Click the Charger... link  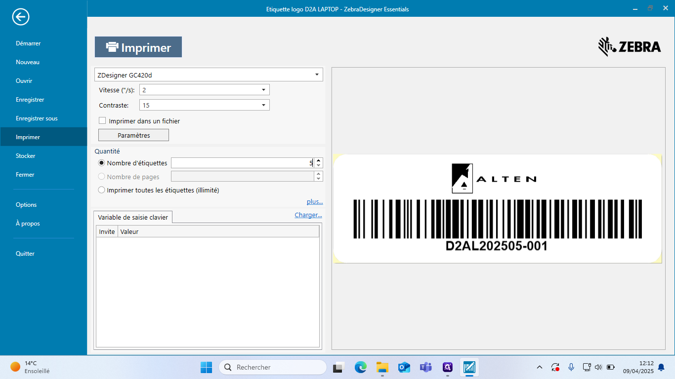(x=308, y=215)
